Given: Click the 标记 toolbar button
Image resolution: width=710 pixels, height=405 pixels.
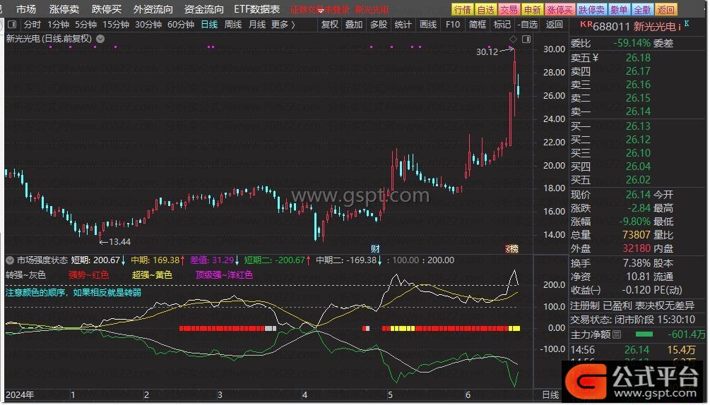Looking at the screenshot, I should (x=502, y=25).
